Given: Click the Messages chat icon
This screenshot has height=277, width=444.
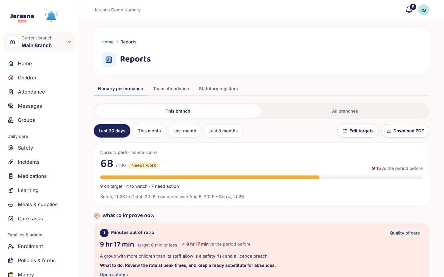Looking at the screenshot, I should [11, 106].
